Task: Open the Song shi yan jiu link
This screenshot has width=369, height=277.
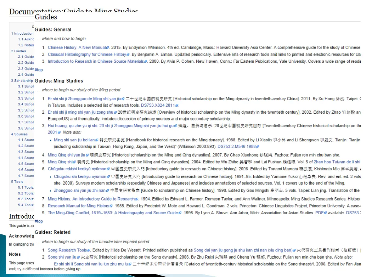Action: click(x=62, y=257)
